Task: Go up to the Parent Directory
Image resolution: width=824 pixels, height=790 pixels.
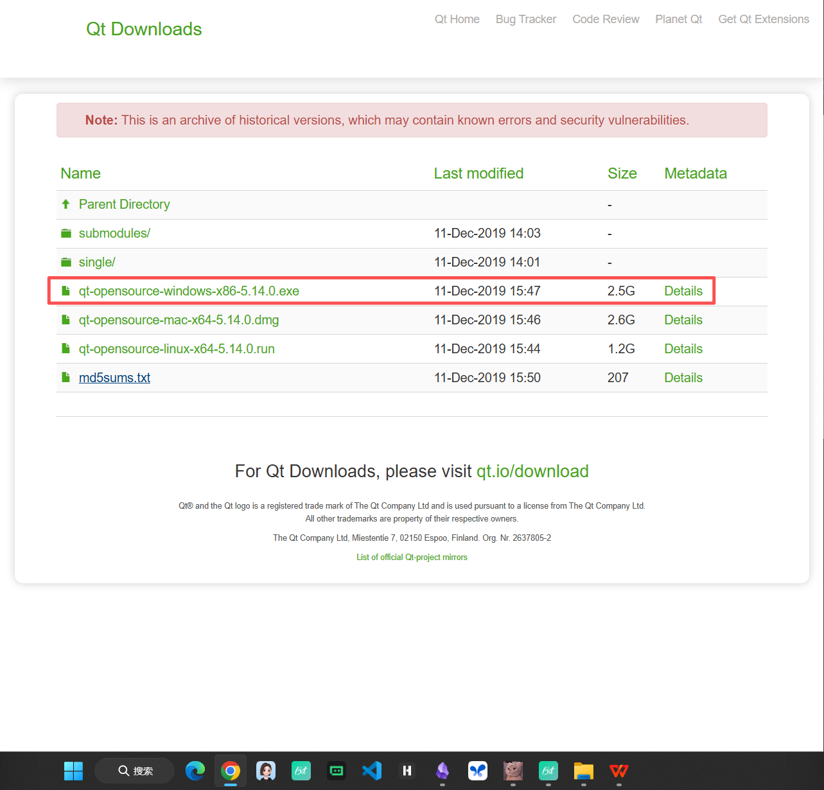Action: coord(125,204)
